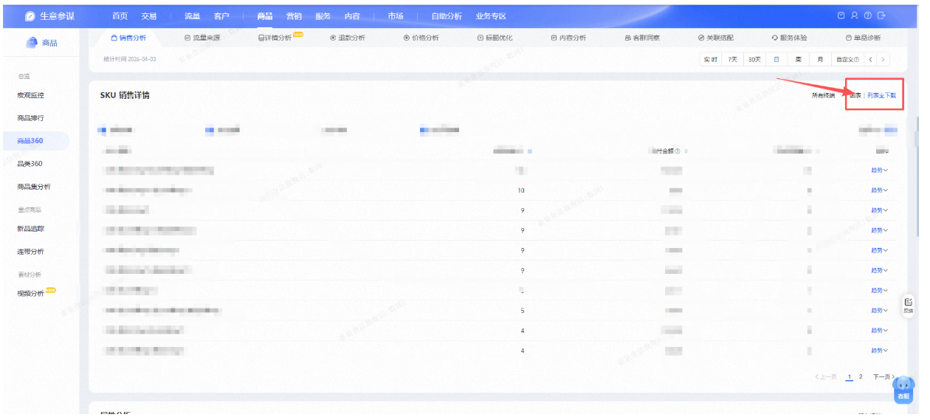This screenshot has height=420, width=930.
Task: Switch to the 退款分析 tab
Action: (x=347, y=38)
